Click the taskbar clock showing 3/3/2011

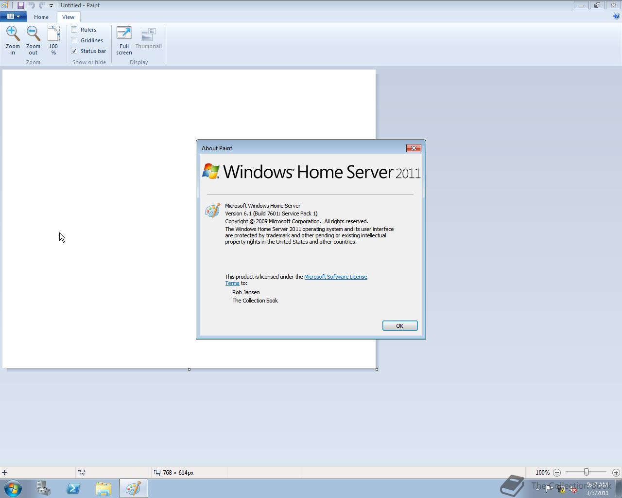[597, 489]
